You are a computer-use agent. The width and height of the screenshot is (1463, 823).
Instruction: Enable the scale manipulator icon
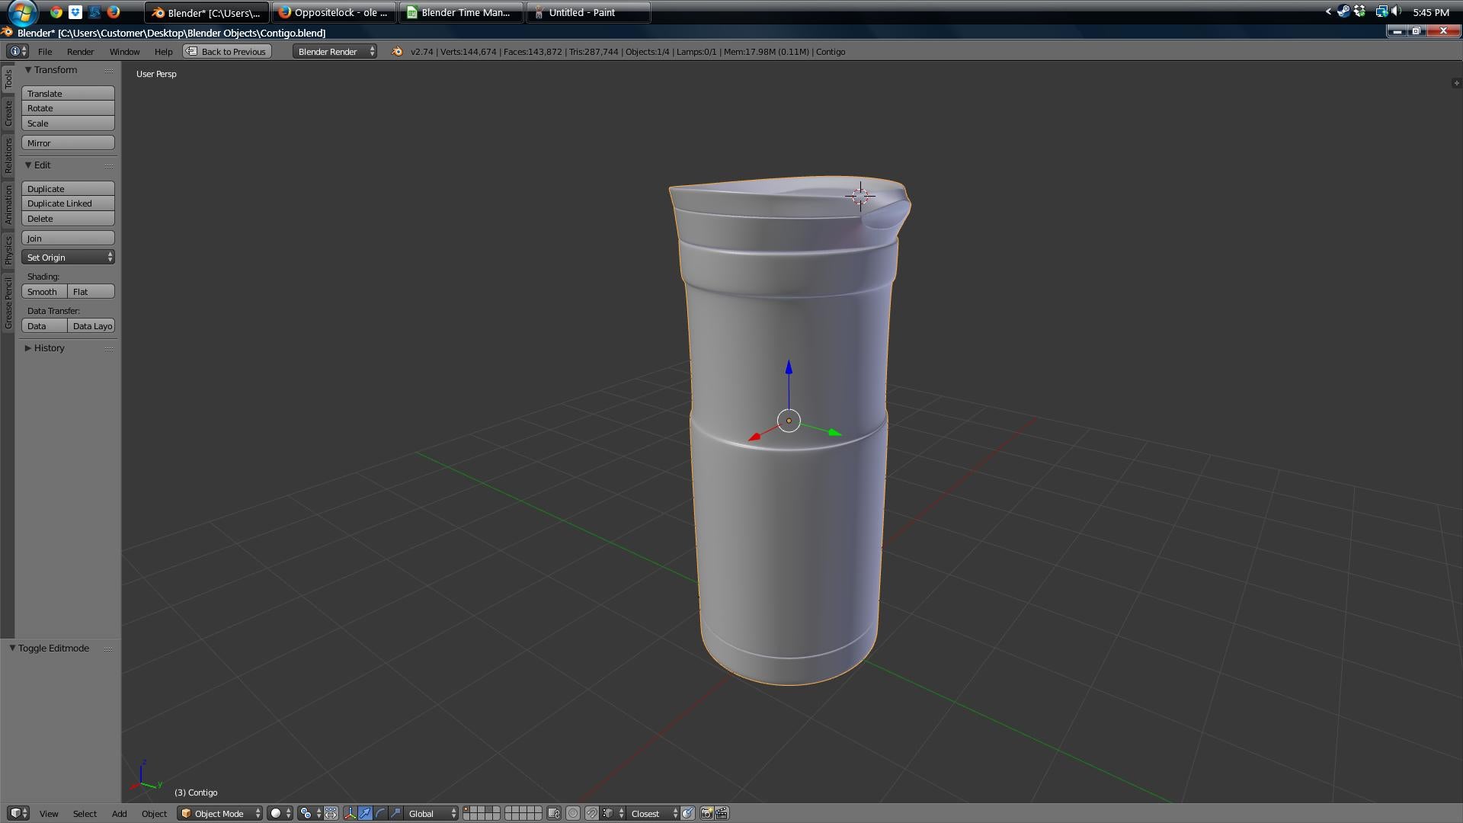[x=395, y=813]
